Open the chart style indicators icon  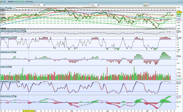point(145,5)
